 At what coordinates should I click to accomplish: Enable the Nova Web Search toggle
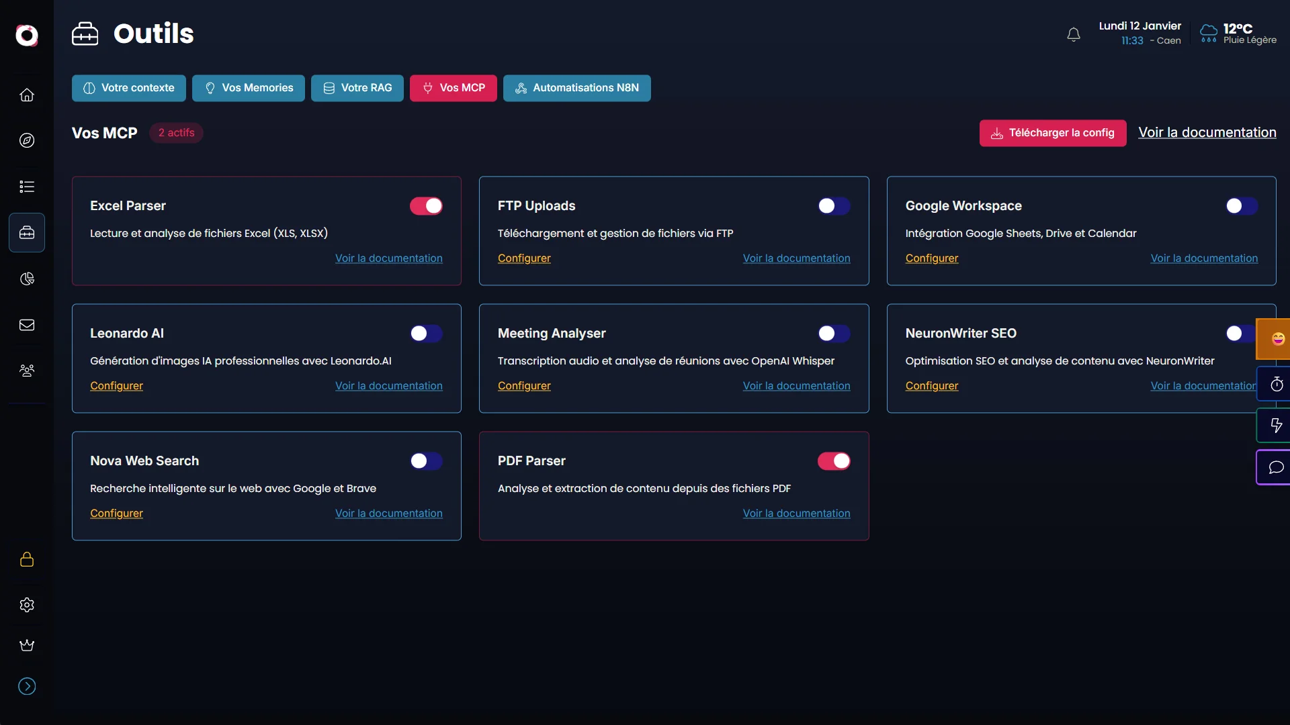pyautogui.click(x=426, y=461)
